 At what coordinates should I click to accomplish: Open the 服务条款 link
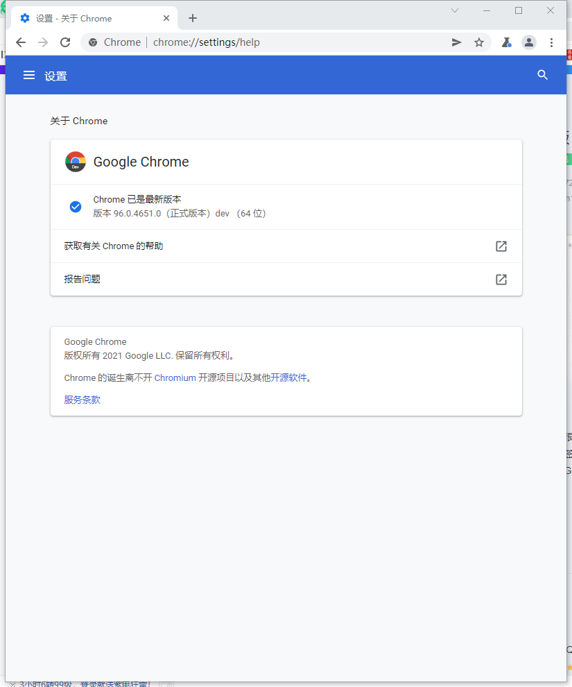coord(83,400)
